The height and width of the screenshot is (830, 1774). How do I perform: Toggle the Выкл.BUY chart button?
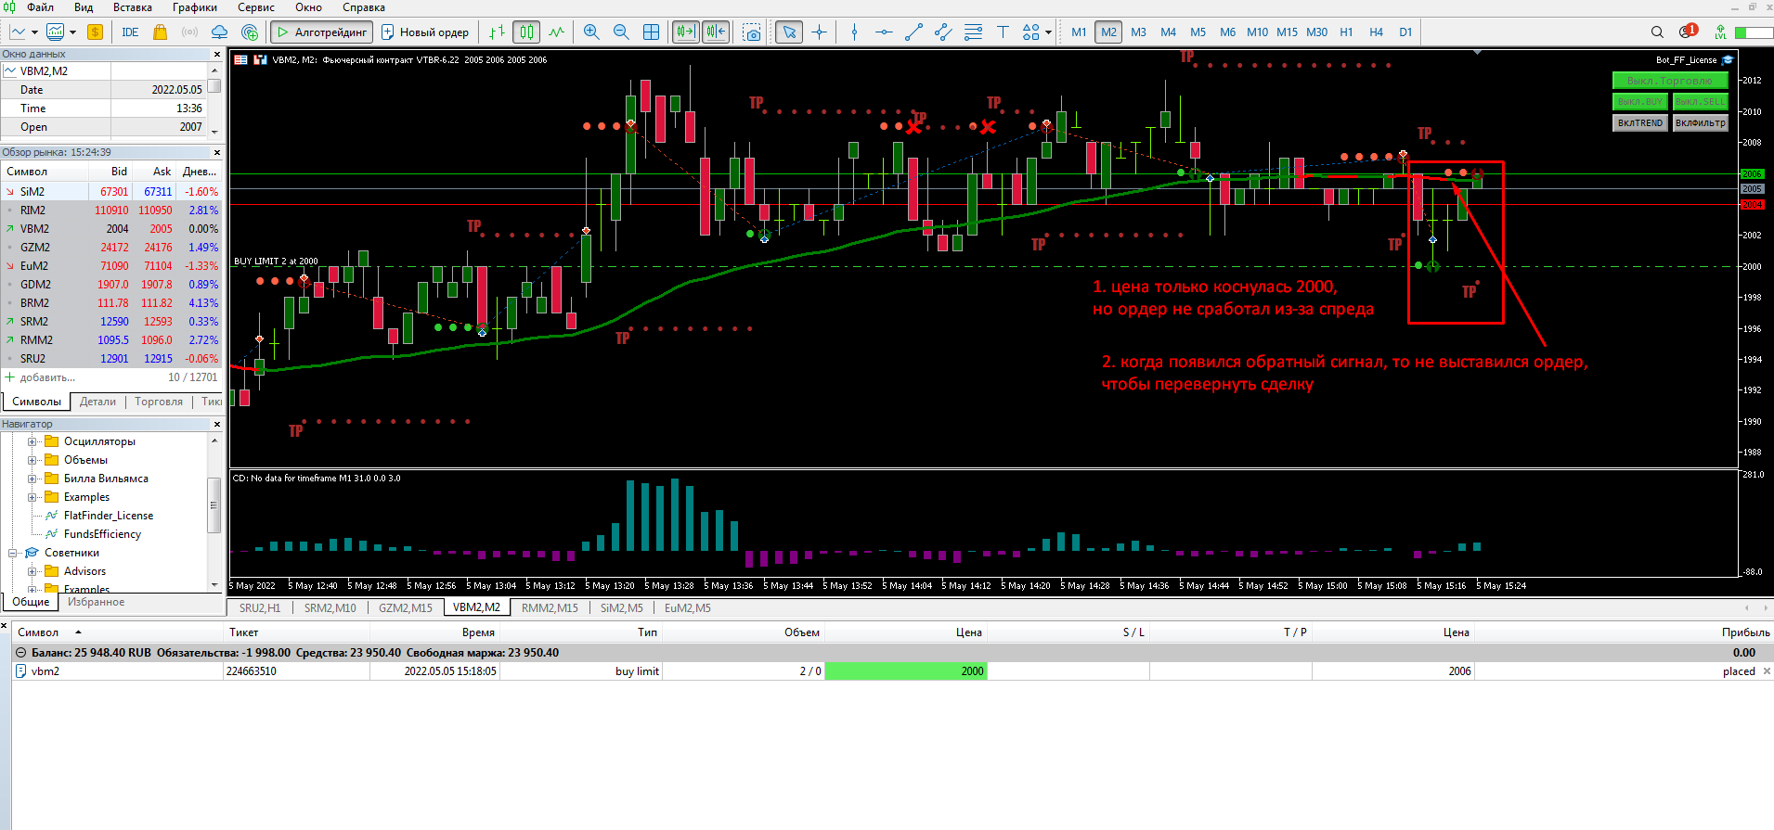1639,102
